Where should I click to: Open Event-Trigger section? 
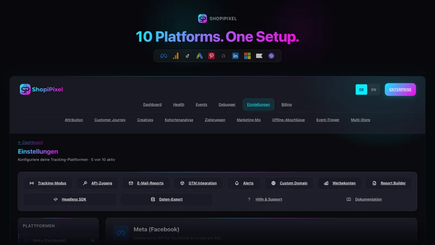[x=328, y=120]
